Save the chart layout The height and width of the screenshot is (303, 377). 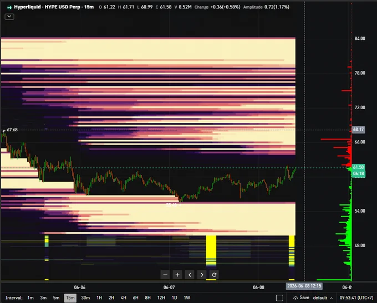point(301,297)
